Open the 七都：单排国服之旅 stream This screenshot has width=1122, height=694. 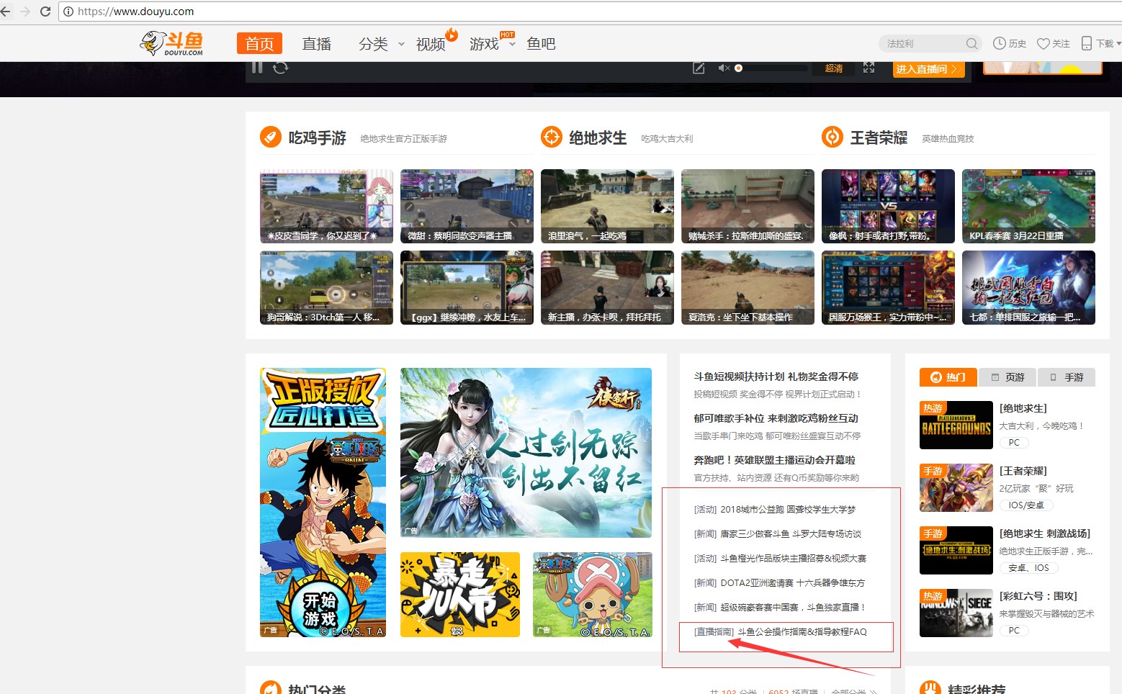click(x=1028, y=287)
